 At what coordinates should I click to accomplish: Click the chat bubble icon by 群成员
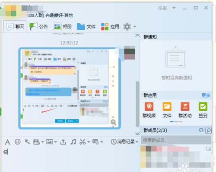[x=201, y=130]
